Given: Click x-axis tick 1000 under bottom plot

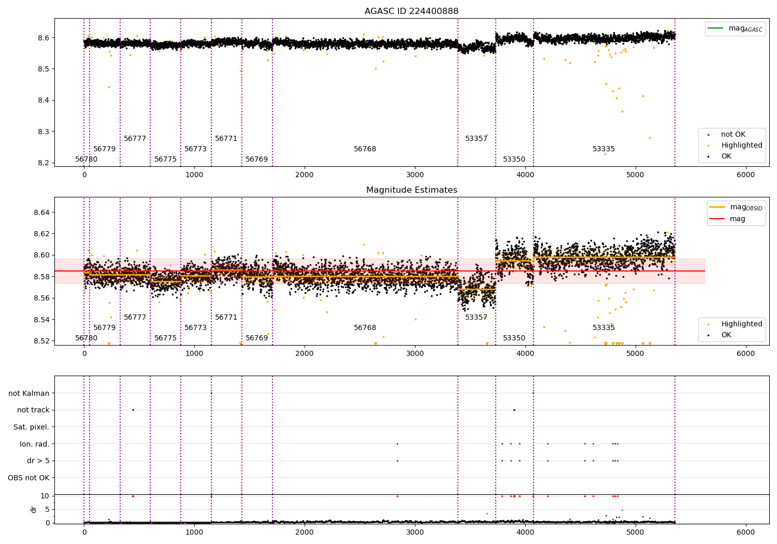Looking at the screenshot, I should point(194,532).
